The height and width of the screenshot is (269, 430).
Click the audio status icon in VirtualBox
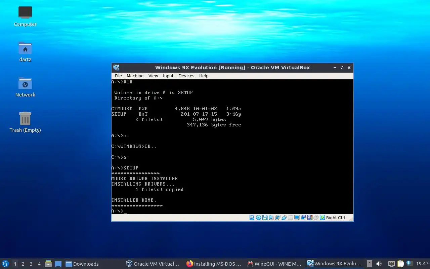[x=271, y=218]
